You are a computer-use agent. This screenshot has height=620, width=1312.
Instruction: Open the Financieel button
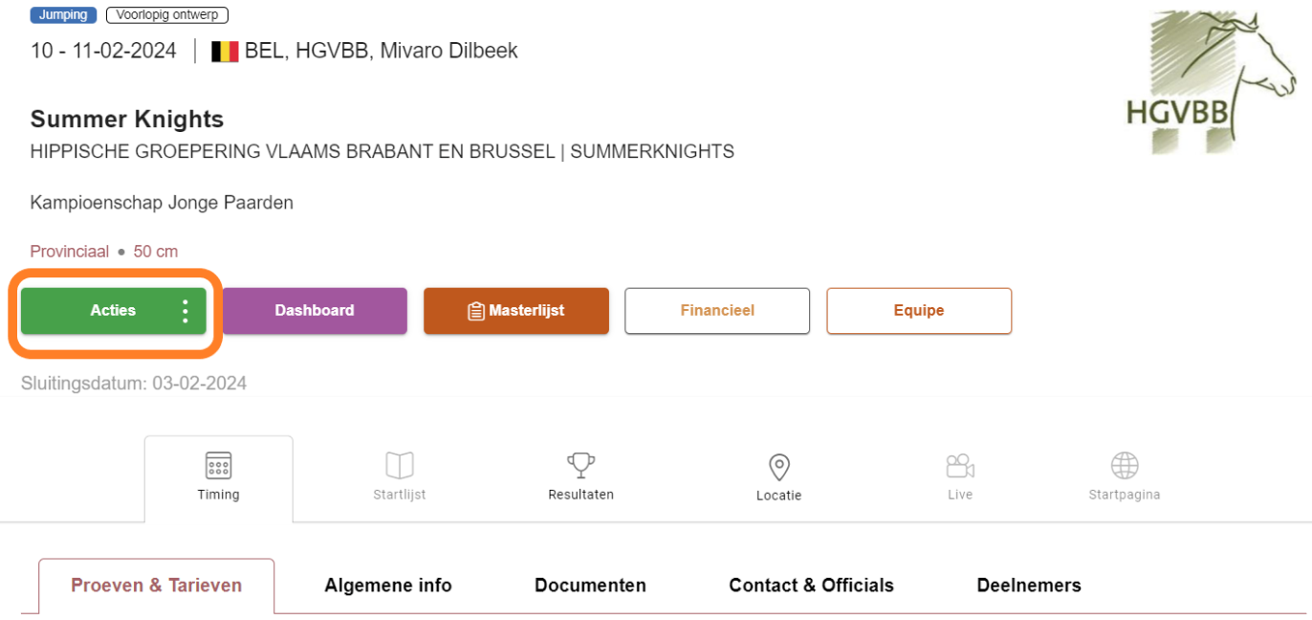pyautogui.click(x=717, y=311)
